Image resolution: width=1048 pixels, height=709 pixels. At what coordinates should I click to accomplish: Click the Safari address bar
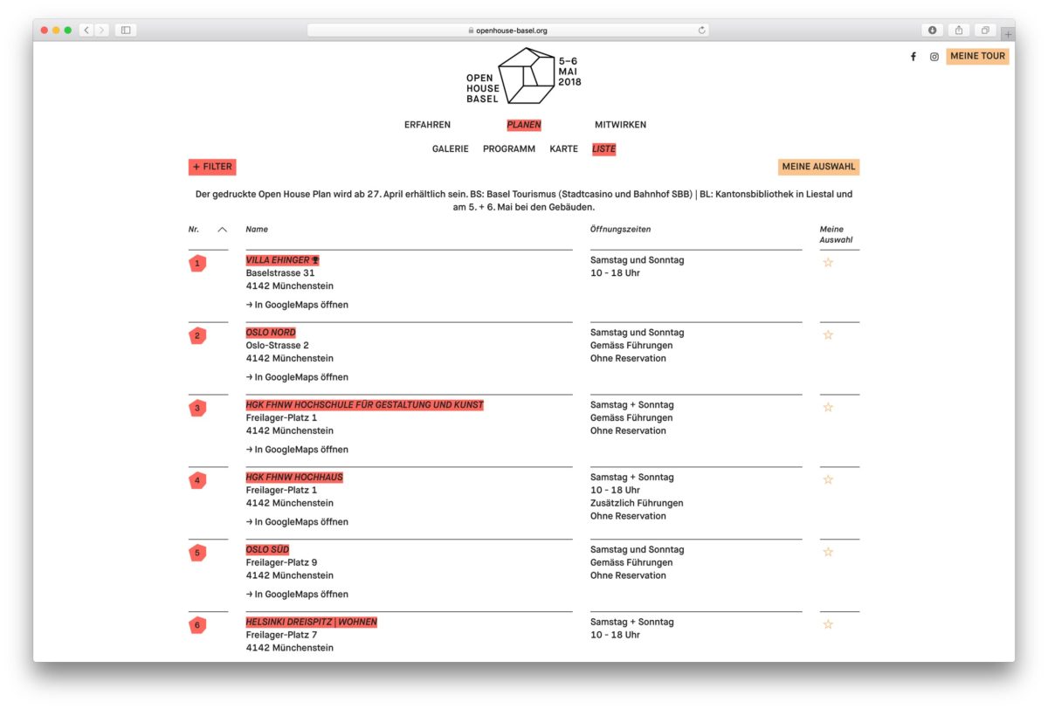(x=508, y=31)
